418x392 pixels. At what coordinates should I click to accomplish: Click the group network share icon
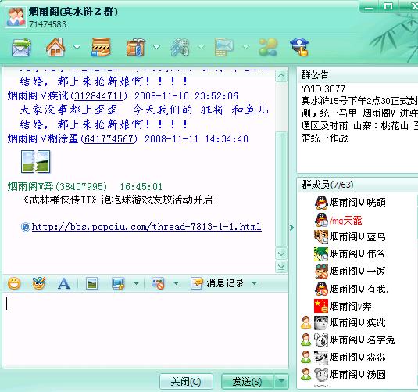click(268, 47)
